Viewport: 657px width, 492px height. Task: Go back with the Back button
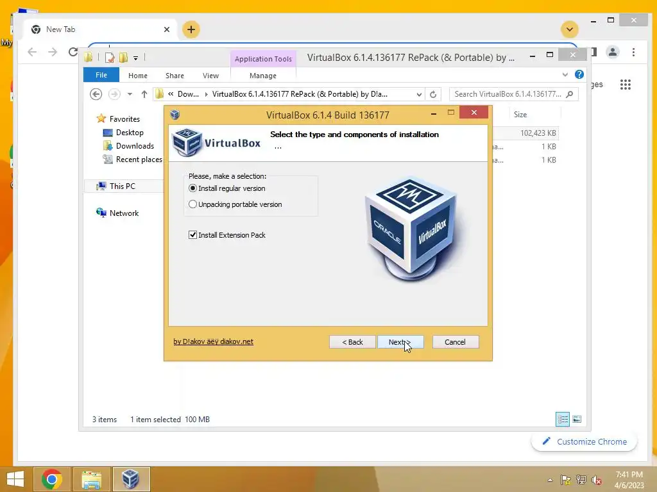click(352, 342)
